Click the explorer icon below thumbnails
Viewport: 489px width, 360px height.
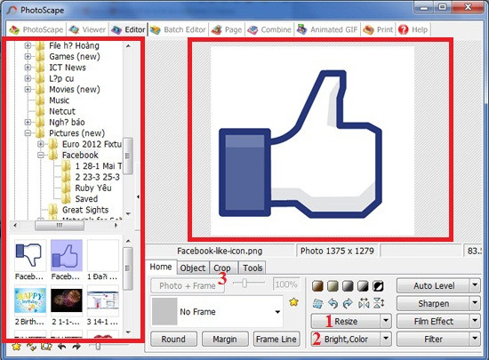point(46,347)
